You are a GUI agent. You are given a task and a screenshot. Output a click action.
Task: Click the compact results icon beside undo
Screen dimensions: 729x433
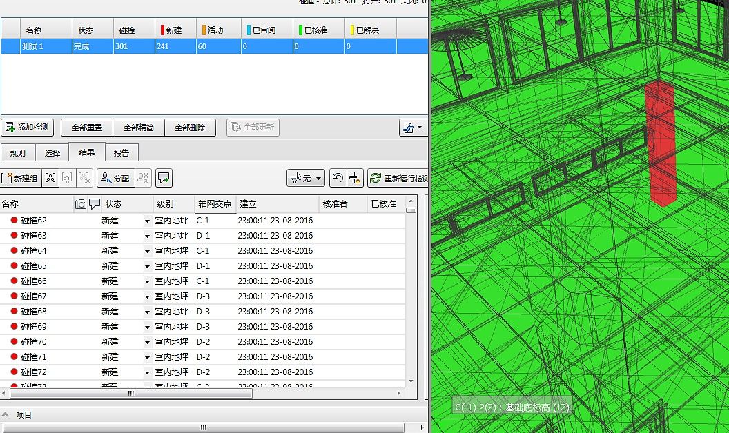click(355, 178)
